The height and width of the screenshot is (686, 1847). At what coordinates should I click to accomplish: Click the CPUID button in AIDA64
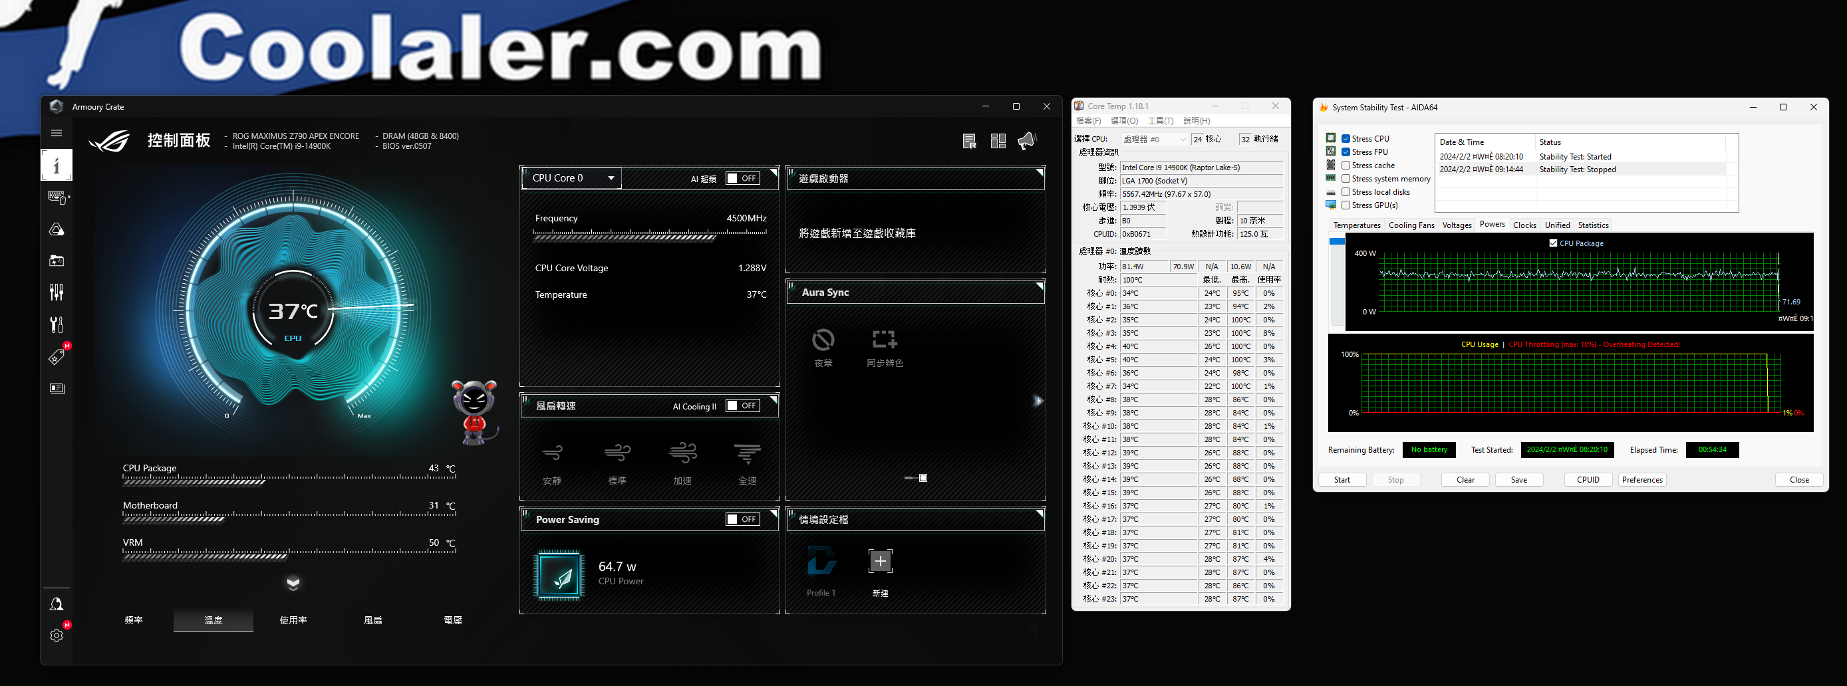click(x=1588, y=479)
